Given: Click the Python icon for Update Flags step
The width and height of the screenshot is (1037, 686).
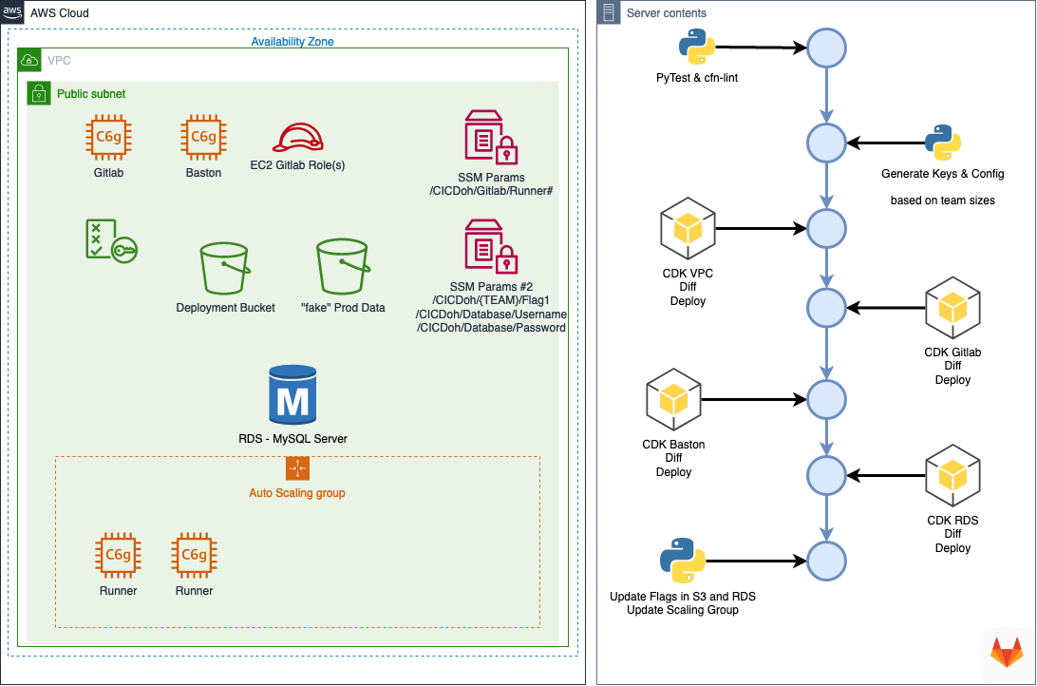Looking at the screenshot, I should (x=683, y=561).
